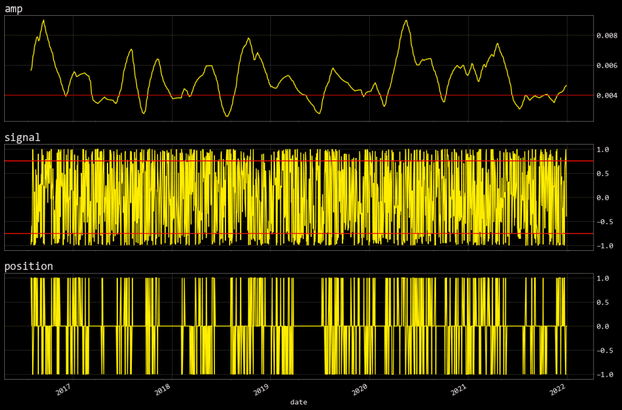The image size is (622, 410).
Task: Click the 0.5 tick on signal axis
Action: 603,174
